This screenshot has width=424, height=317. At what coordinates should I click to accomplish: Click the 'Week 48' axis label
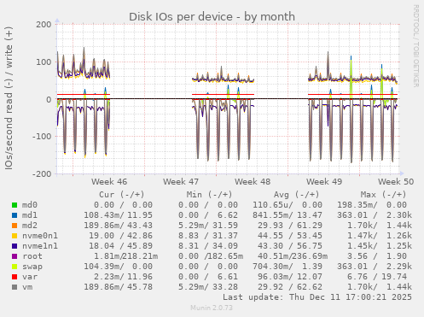click(253, 182)
